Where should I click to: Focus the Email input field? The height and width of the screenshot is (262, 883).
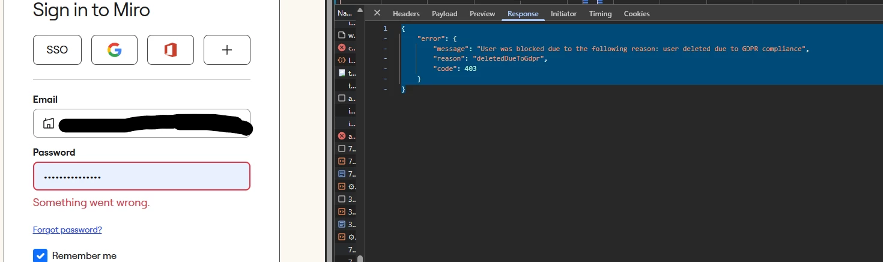pyautogui.click(x=142, y=123)
